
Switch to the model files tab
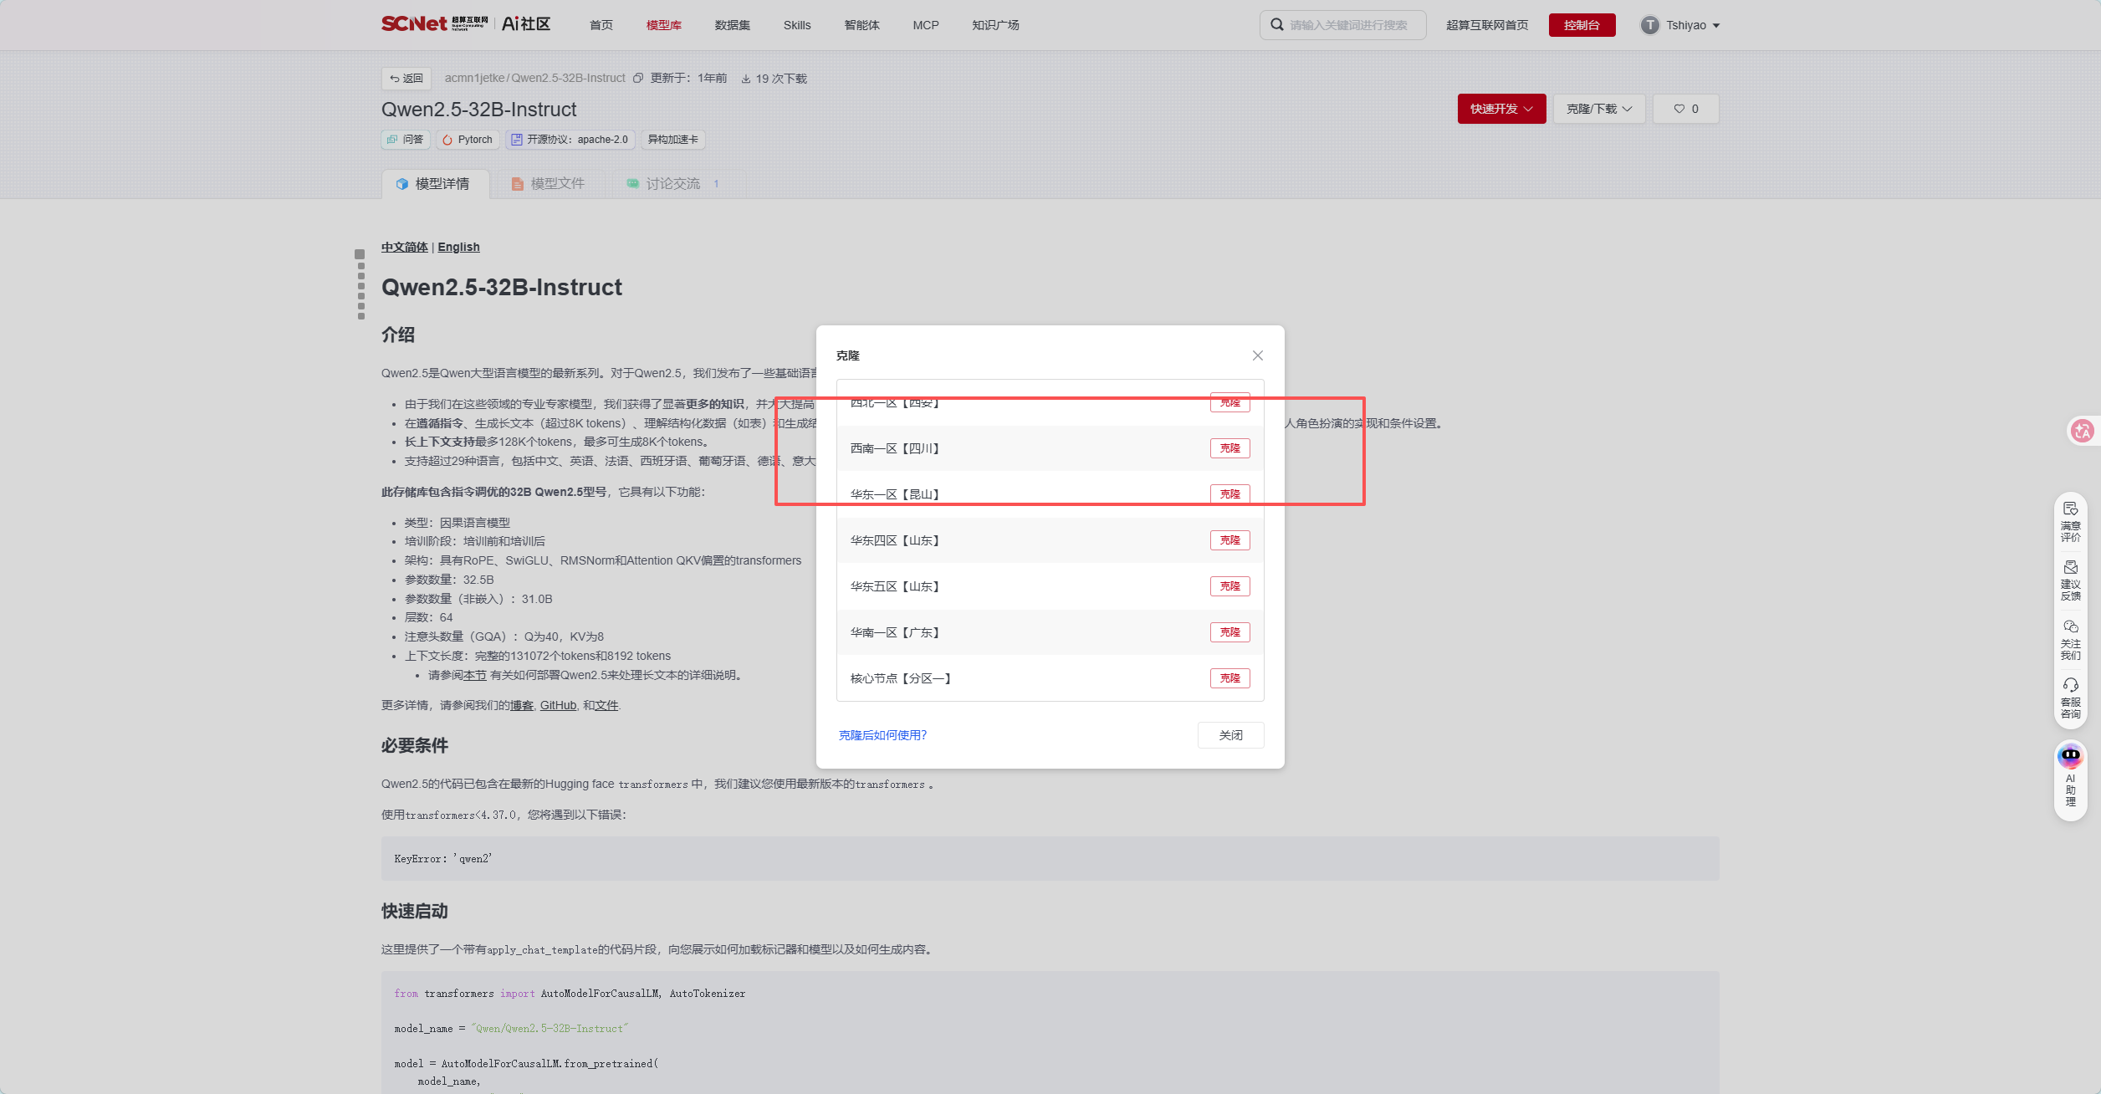coord(548,184)
